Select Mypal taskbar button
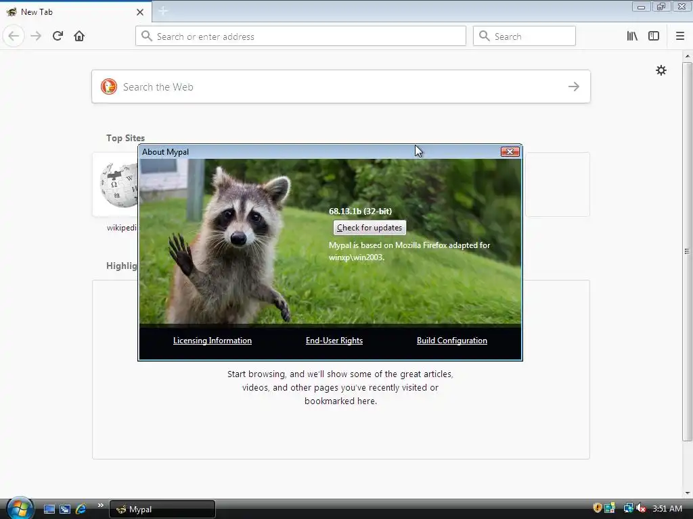This screenshot has width=693, height=519. tap(162, 510)
